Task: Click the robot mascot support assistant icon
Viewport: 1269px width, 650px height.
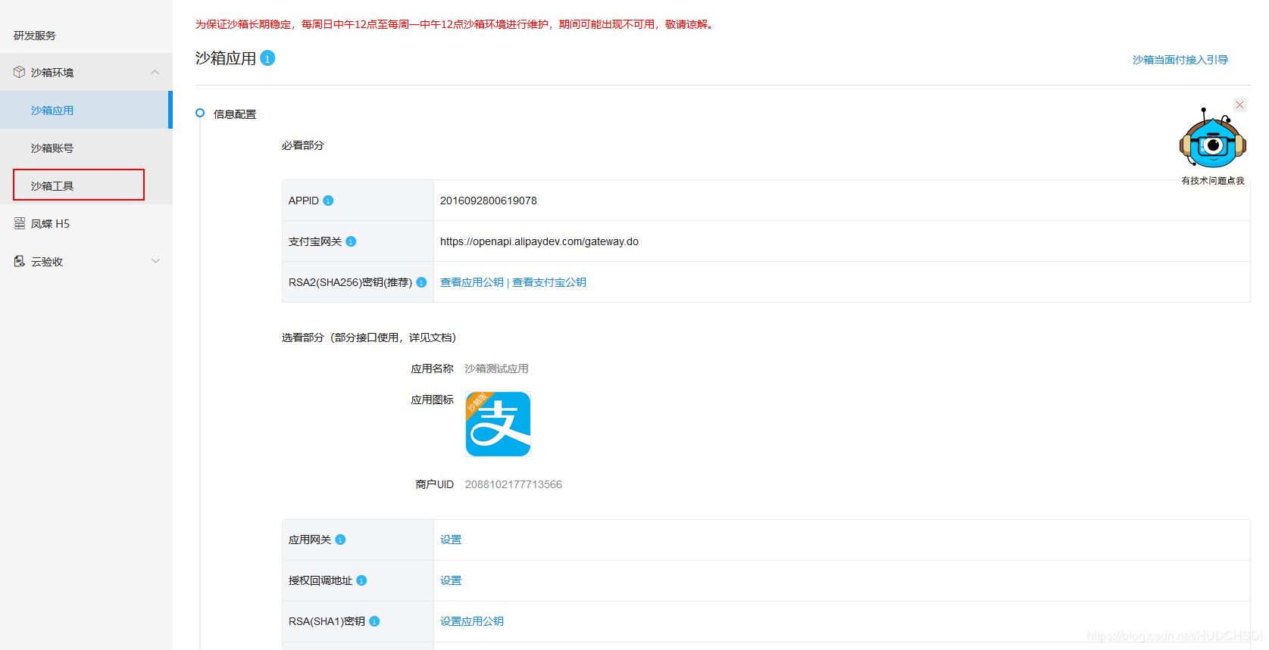Action: [x=1212, y=141]
